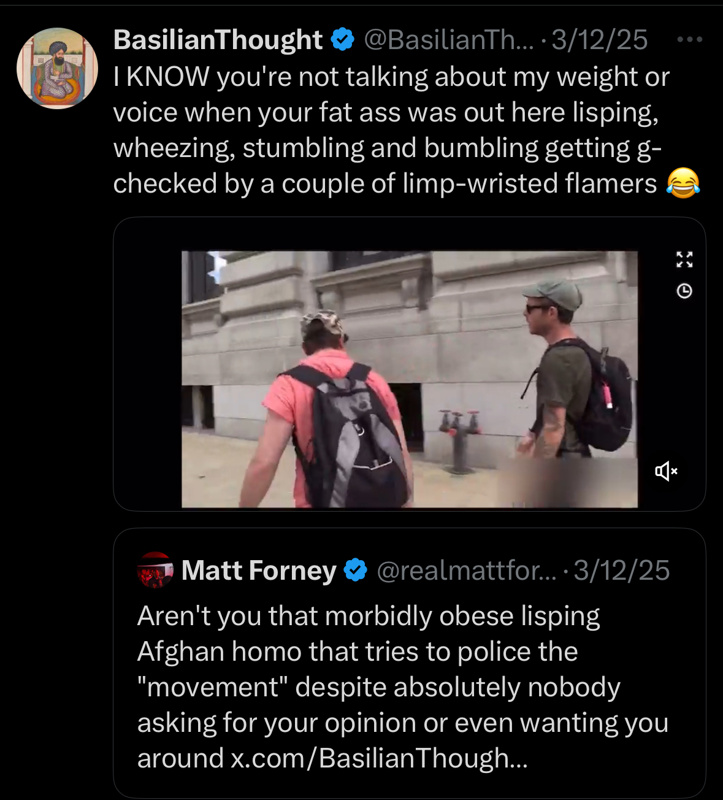Follow the x.com/BasilianThough... link
Viewport: 723px width, 800px height.
click(x=379, y=758)
